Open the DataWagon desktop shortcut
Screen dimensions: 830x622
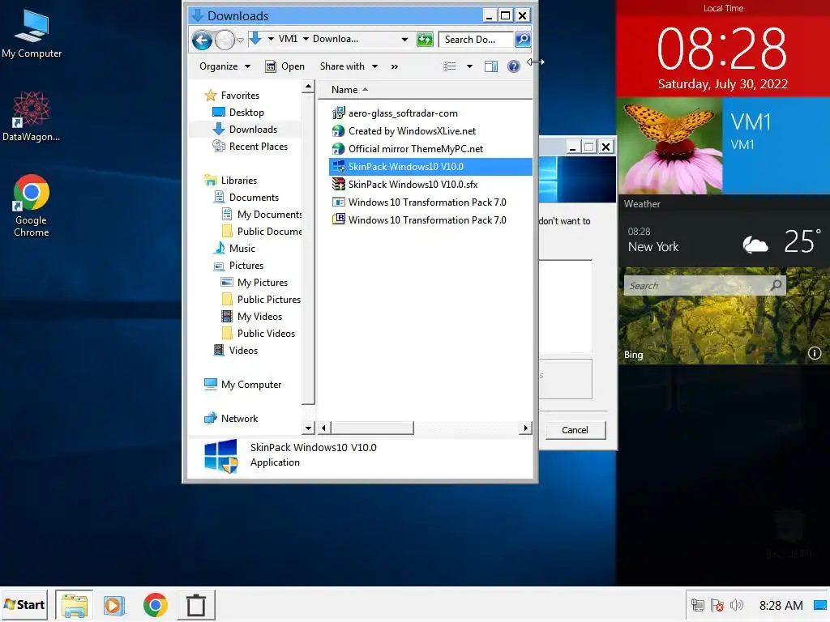pyautogui.click(x=32, y=116)
